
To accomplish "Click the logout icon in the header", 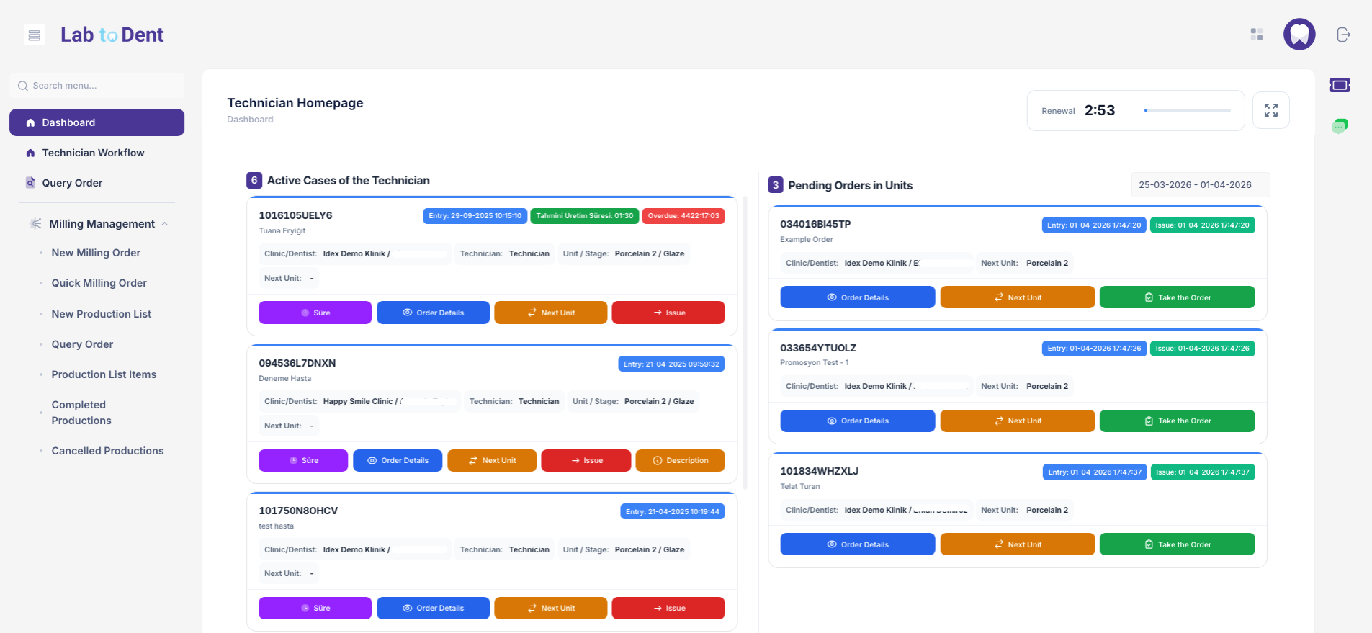I will point(1343,35).
